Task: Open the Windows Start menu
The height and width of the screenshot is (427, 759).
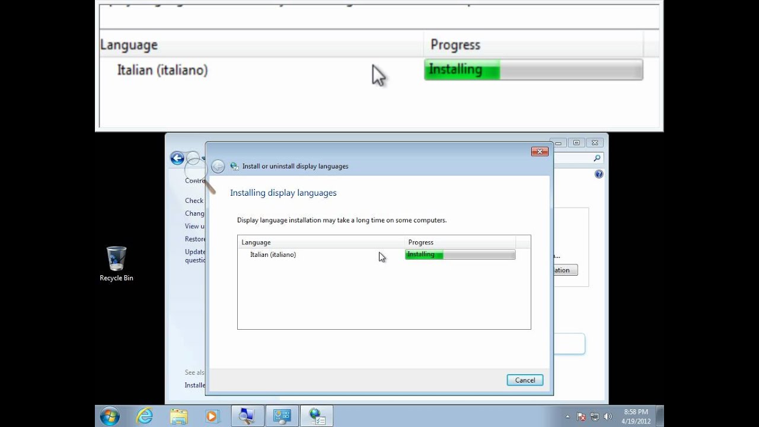Action: pyautogui.click(x=110, y=416)
